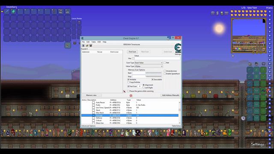The height and width of the screenshot is (154, 274).
Task: Select the Alignment radio button
Action: coord(144,85)
